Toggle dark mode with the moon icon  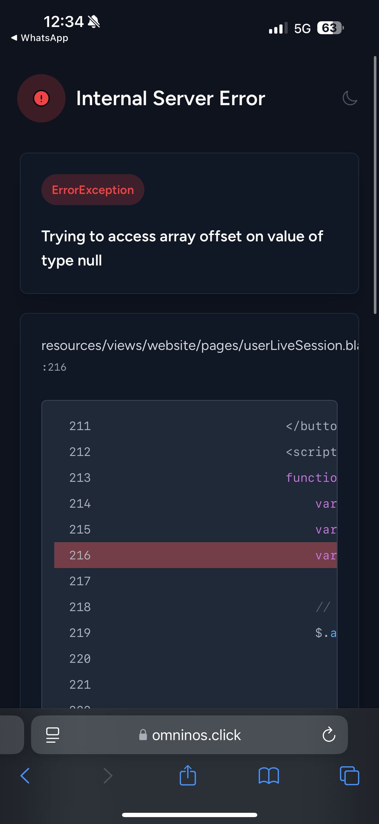click(x=350, y=98)
